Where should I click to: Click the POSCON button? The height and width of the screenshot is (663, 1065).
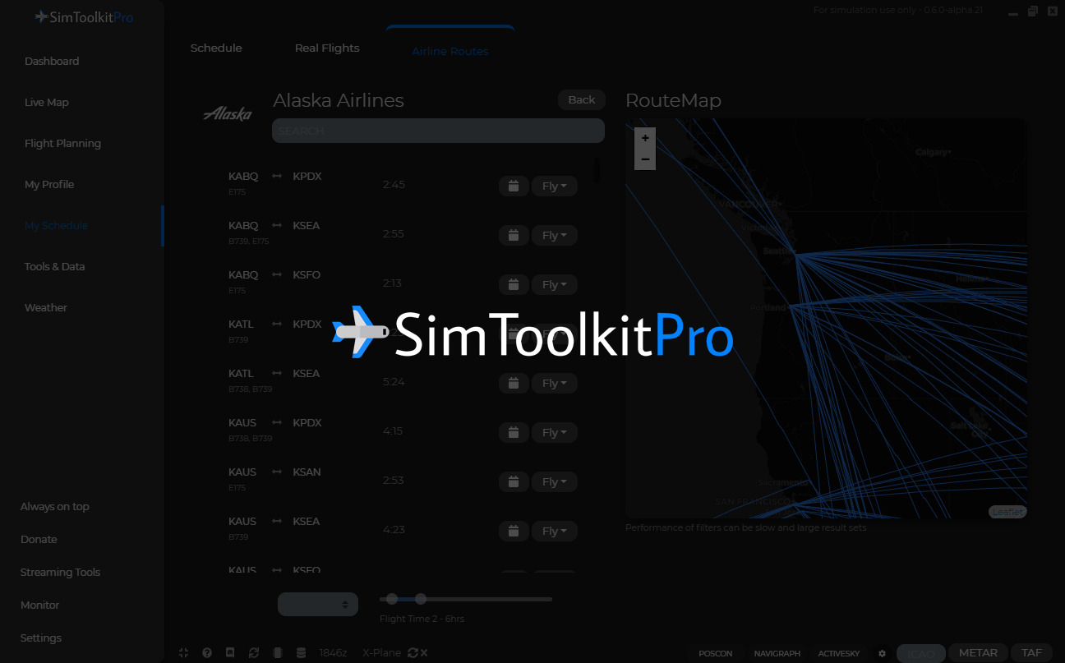715,654
